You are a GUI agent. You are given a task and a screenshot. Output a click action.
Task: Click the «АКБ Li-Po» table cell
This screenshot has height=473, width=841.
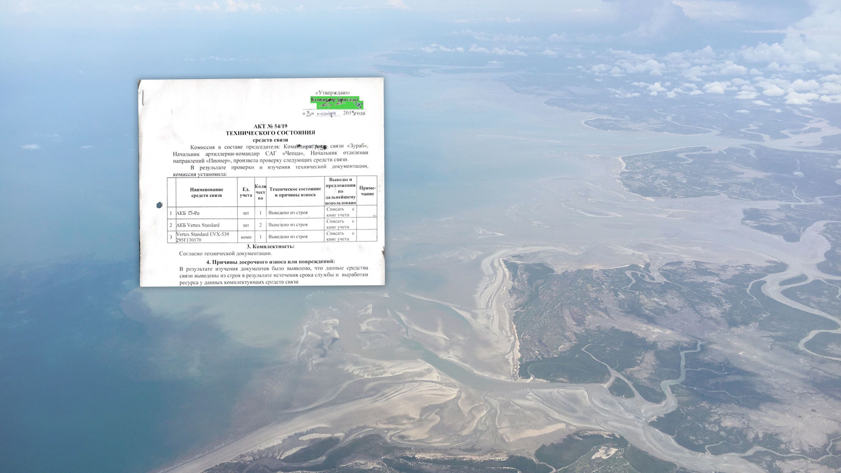point(188,213)
